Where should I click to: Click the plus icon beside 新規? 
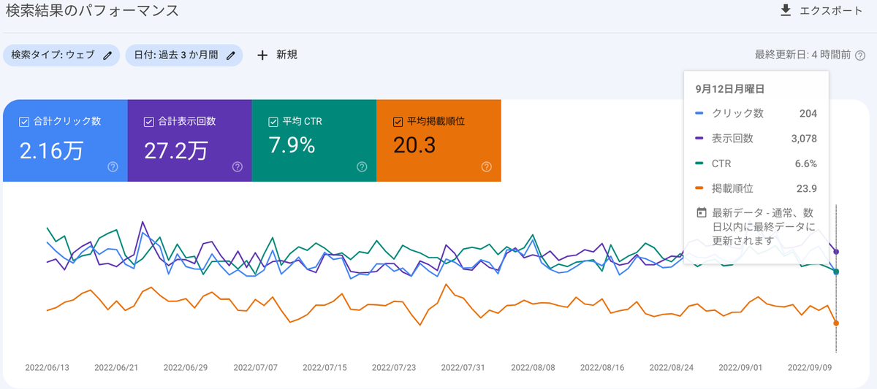coord(262,55)
